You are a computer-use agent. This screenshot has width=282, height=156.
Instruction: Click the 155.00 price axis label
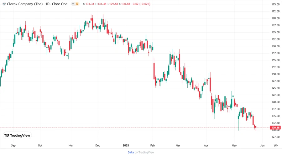[275, 60]
